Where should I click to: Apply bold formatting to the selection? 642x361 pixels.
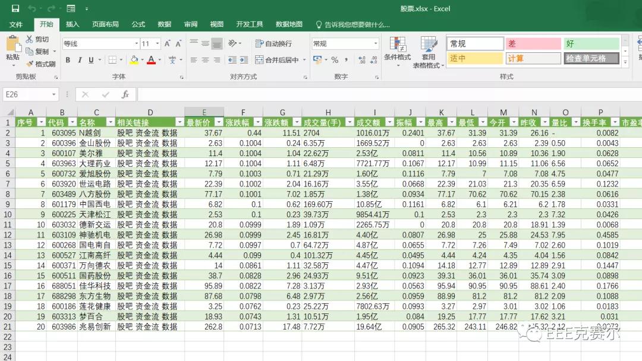pos(68,59)
